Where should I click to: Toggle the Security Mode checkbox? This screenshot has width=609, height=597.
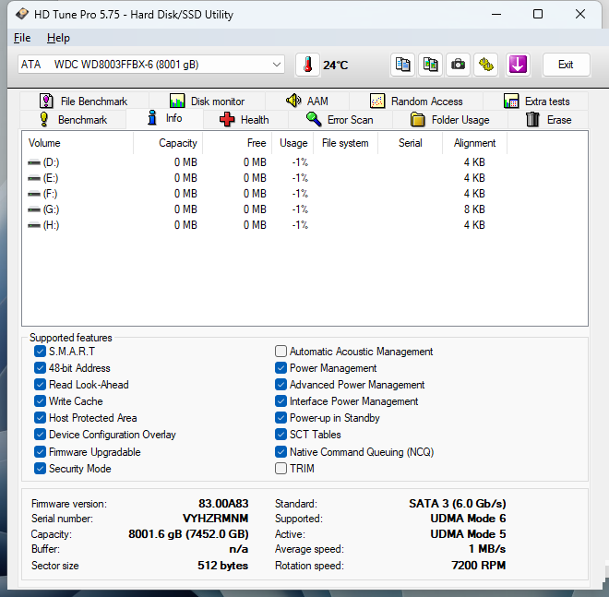coord(40,469)
